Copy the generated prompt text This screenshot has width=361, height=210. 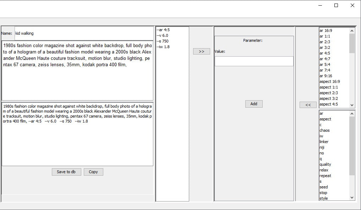[x=93, y=172]
